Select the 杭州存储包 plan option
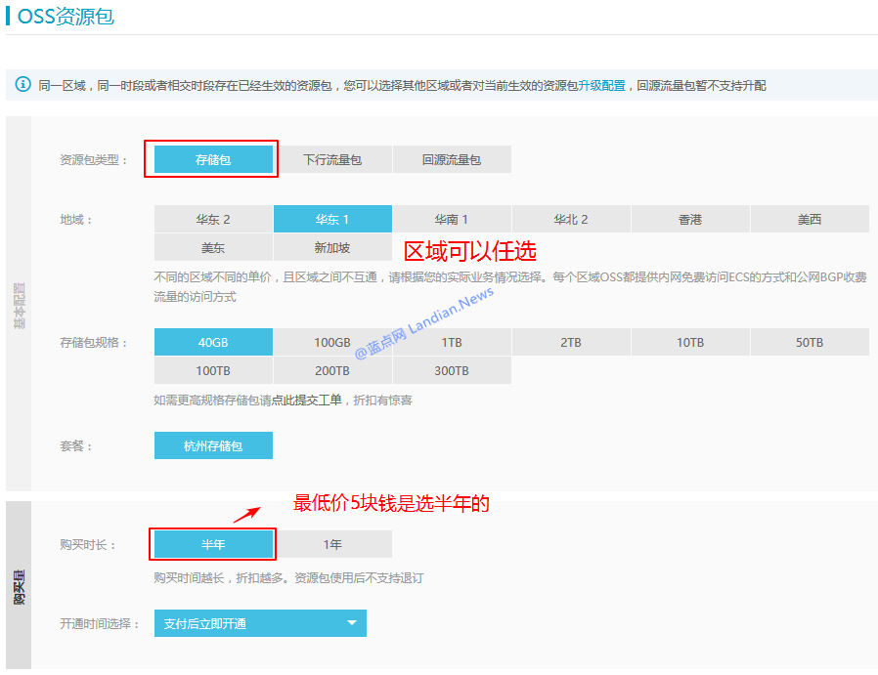The height and width of the screenshot is (675, 878). (213, 444)
